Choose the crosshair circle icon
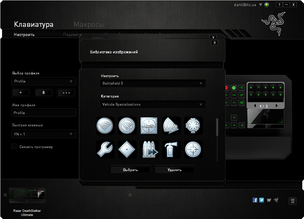304x219 pixels. [x=193, y=149]
